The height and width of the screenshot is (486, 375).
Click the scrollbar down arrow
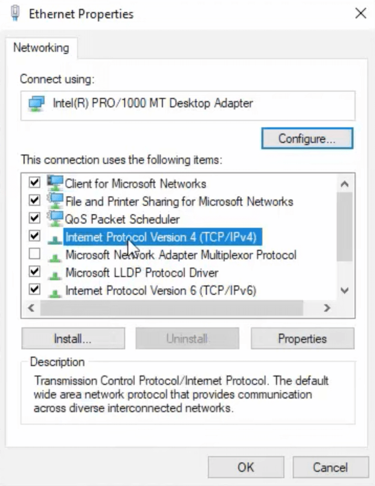point(344,291)
